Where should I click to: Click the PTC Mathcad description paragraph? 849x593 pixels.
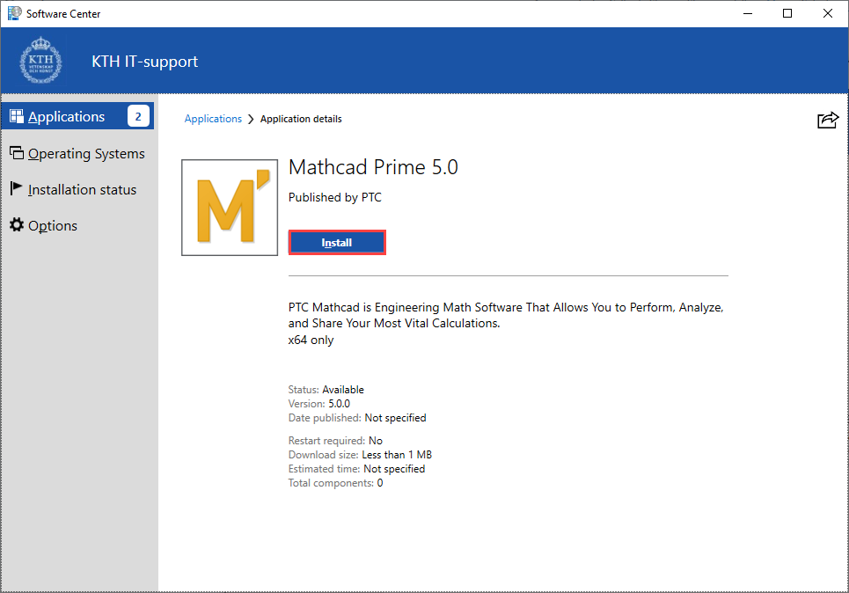tap(506, 315)
